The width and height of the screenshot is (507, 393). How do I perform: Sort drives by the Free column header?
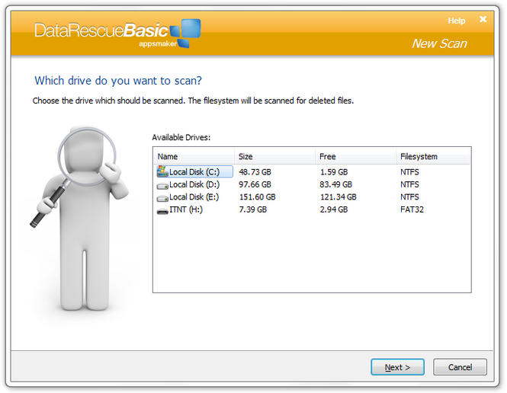(355, 156)
